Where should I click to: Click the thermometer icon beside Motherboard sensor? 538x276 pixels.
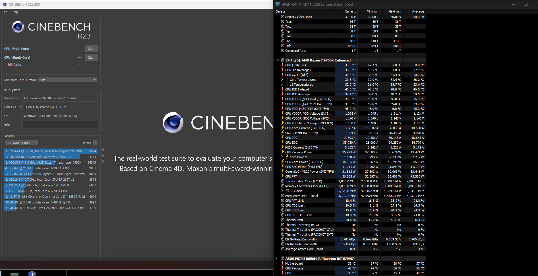pyautogui.click(x=283, y=263)
